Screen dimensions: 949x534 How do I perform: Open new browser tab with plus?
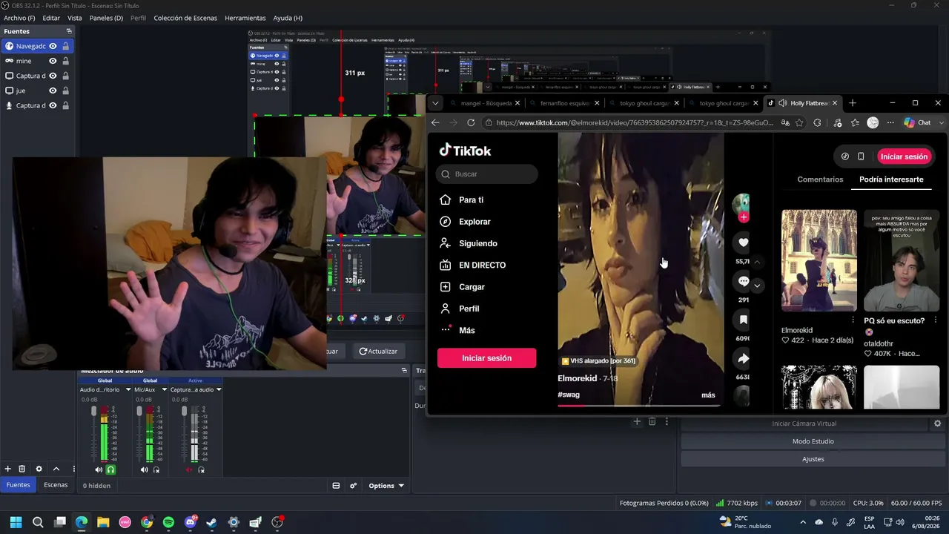[x=853, y=103]
